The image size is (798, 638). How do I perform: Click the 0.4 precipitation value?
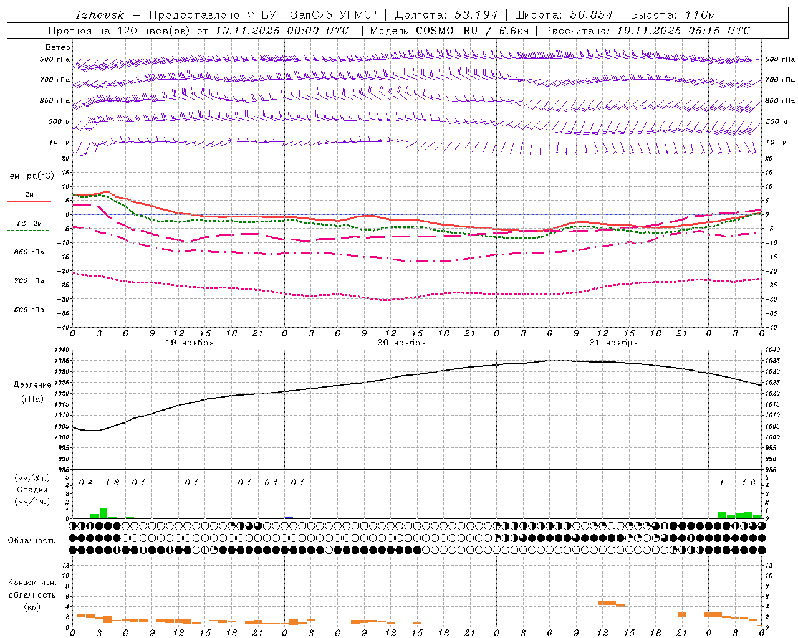tap(86, 483)
